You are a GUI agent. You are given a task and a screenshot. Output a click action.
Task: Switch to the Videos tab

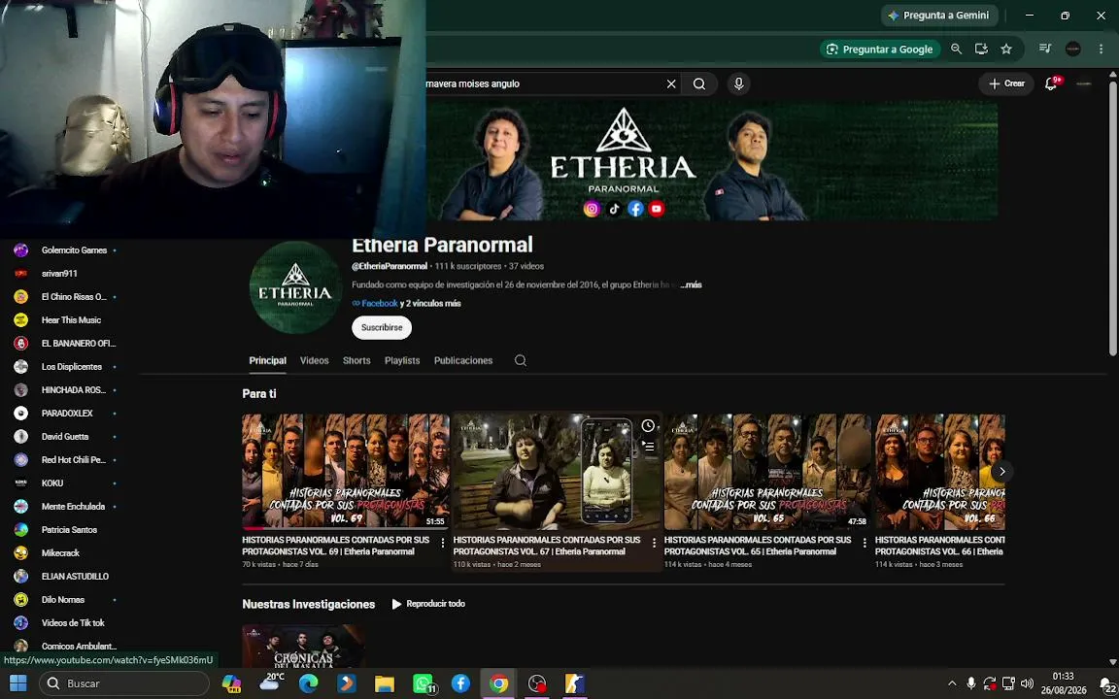click(314, 361)
